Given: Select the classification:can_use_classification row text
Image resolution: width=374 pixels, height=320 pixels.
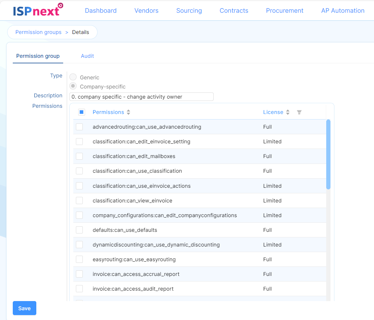Looking at the screenshot, I should pos(137,171).
